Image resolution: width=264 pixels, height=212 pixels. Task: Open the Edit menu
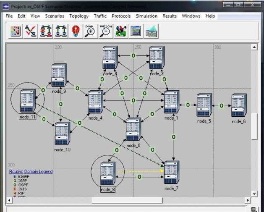coord(21,16)
